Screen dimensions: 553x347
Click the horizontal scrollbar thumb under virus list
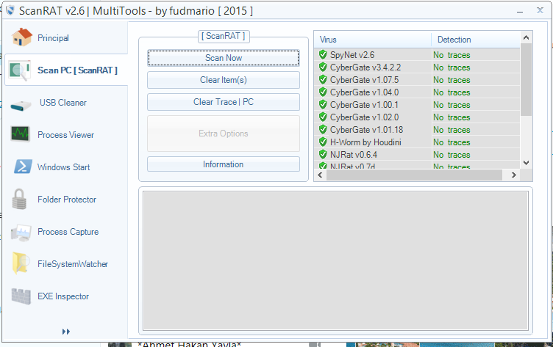[415, 175]
